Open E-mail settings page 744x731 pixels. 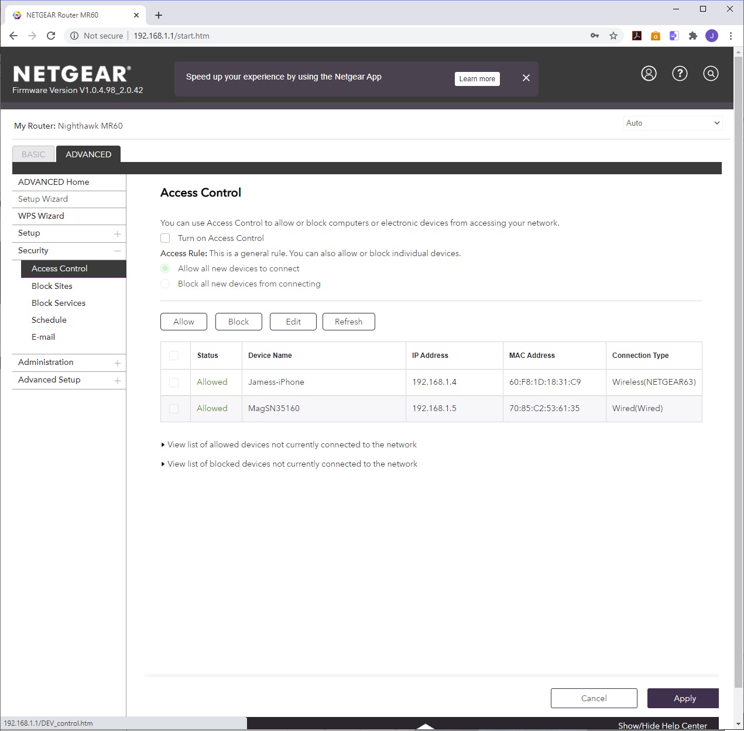(x=43, y=337)
